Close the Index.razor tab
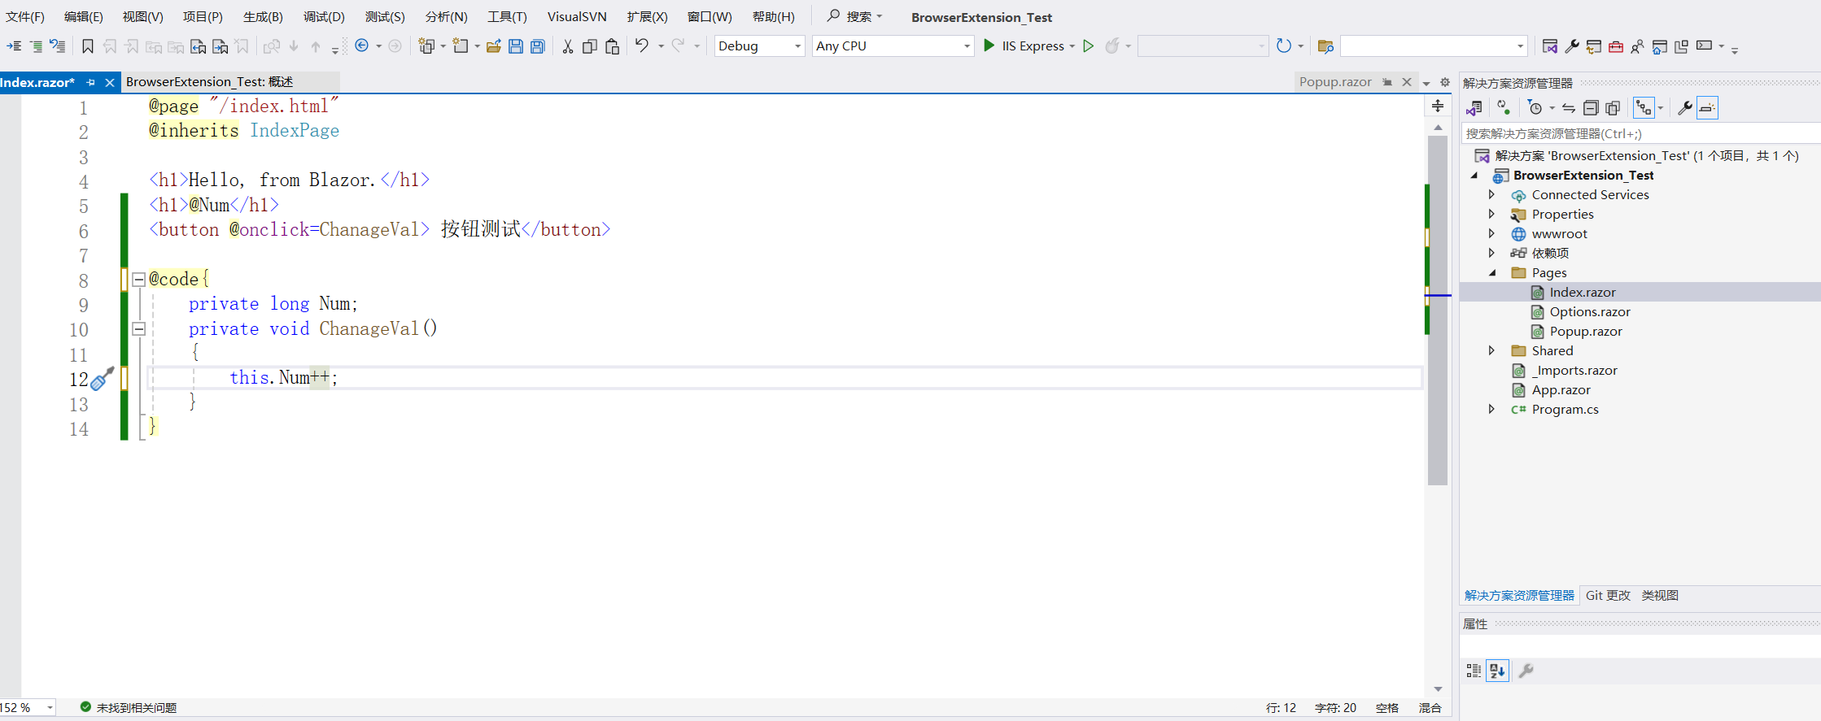The height and width of the screenshot is (721, 1821). click(110, 82)
